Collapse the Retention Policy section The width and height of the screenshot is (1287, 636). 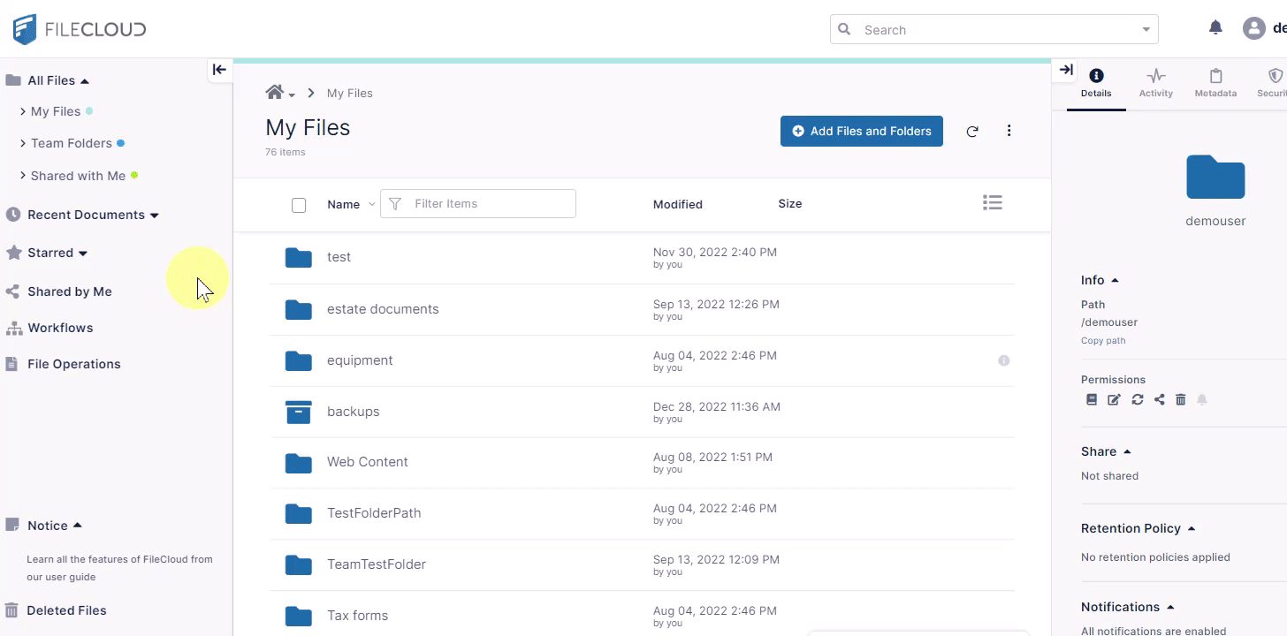[1192, 528]
